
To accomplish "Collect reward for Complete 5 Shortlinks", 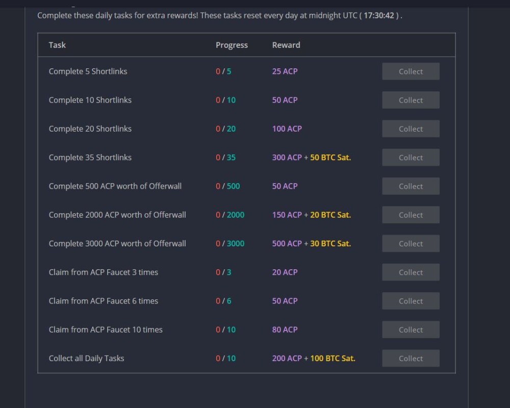I will (x=411, y=71).
